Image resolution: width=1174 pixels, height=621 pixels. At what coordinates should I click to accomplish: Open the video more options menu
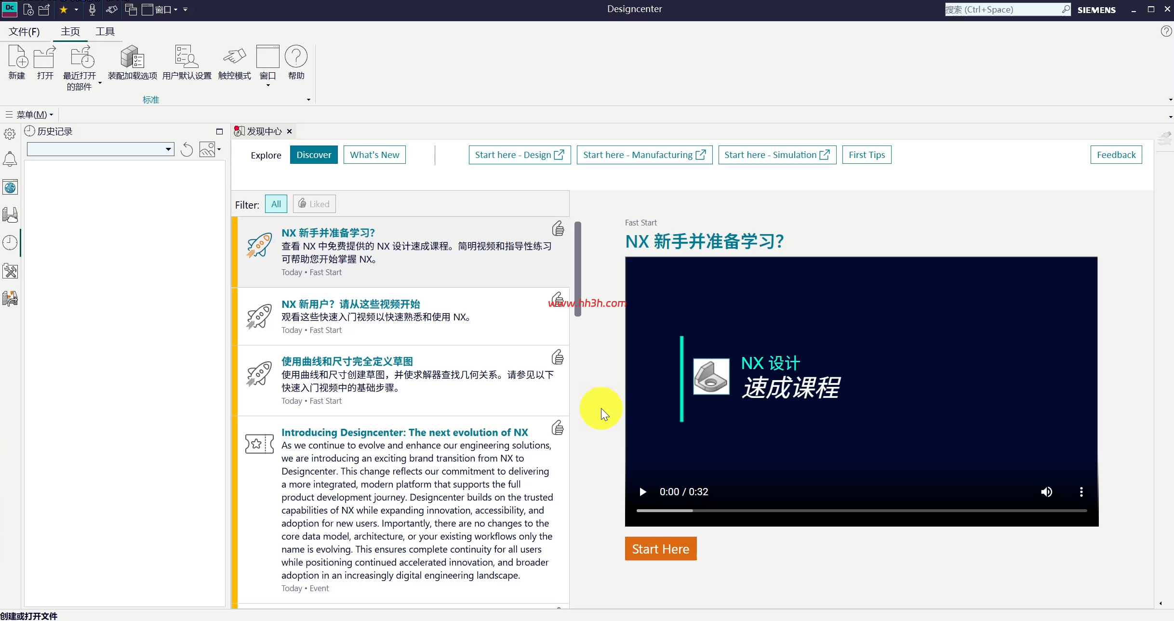click(1081, 492)
